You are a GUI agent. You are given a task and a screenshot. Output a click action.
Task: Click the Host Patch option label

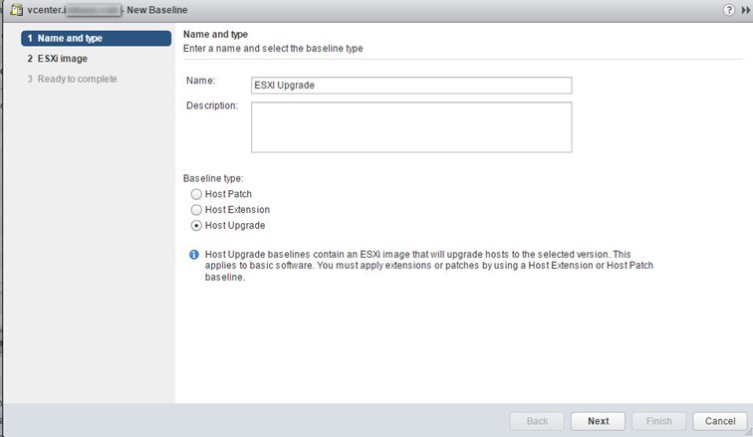(x=228, y=194)
